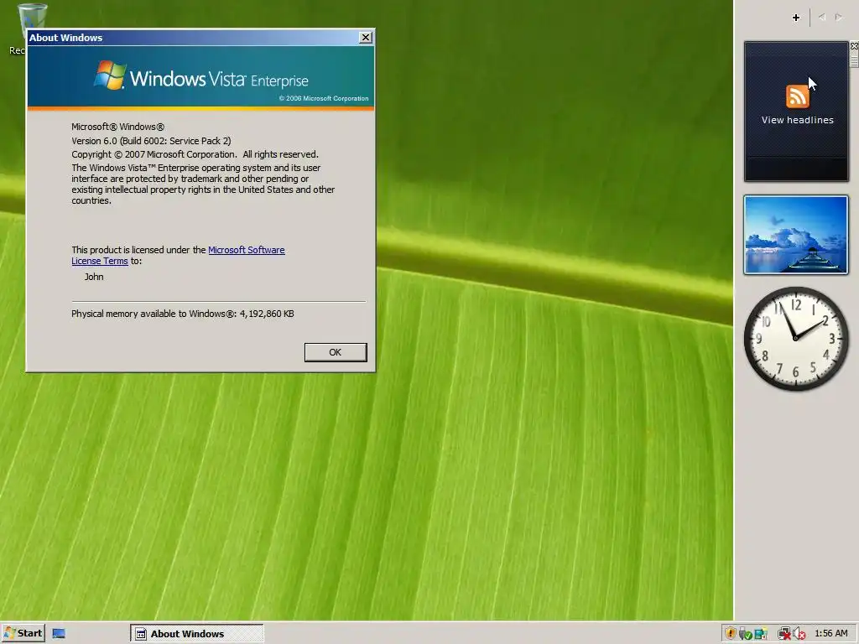Open Windows Security Center shield tray icon
This screenshot has height=644, width=859.
click(x=730, y=634)
